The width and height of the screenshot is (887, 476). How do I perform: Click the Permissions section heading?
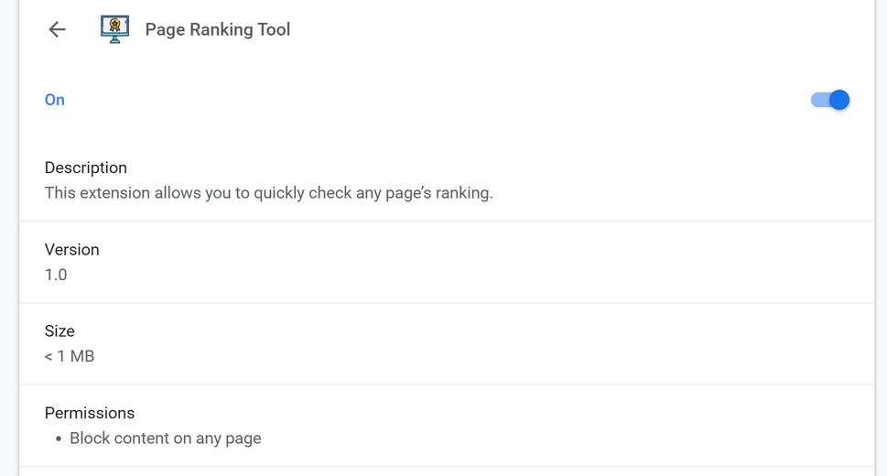[90, 413]
